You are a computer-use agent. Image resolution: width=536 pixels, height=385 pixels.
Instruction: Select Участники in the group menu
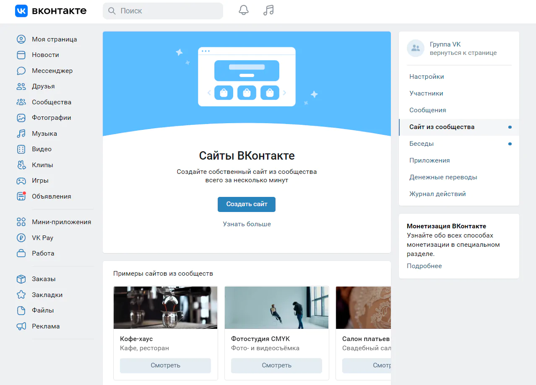click(426, 93)
